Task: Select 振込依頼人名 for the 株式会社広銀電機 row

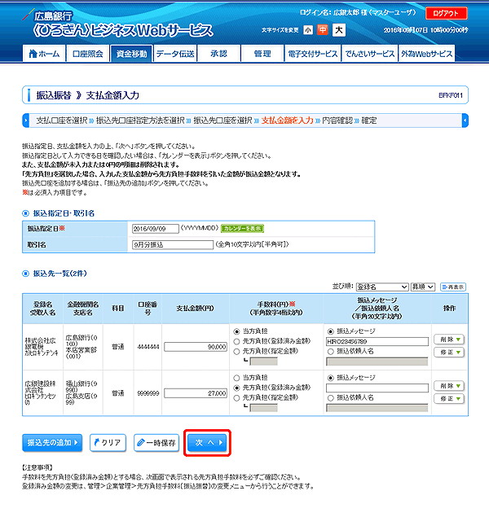Action: pyautogui.click(x=331, y=352)
